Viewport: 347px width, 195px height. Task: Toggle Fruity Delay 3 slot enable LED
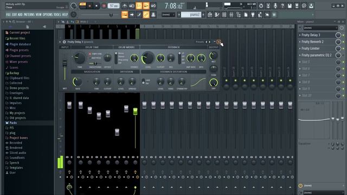point(343,35)
